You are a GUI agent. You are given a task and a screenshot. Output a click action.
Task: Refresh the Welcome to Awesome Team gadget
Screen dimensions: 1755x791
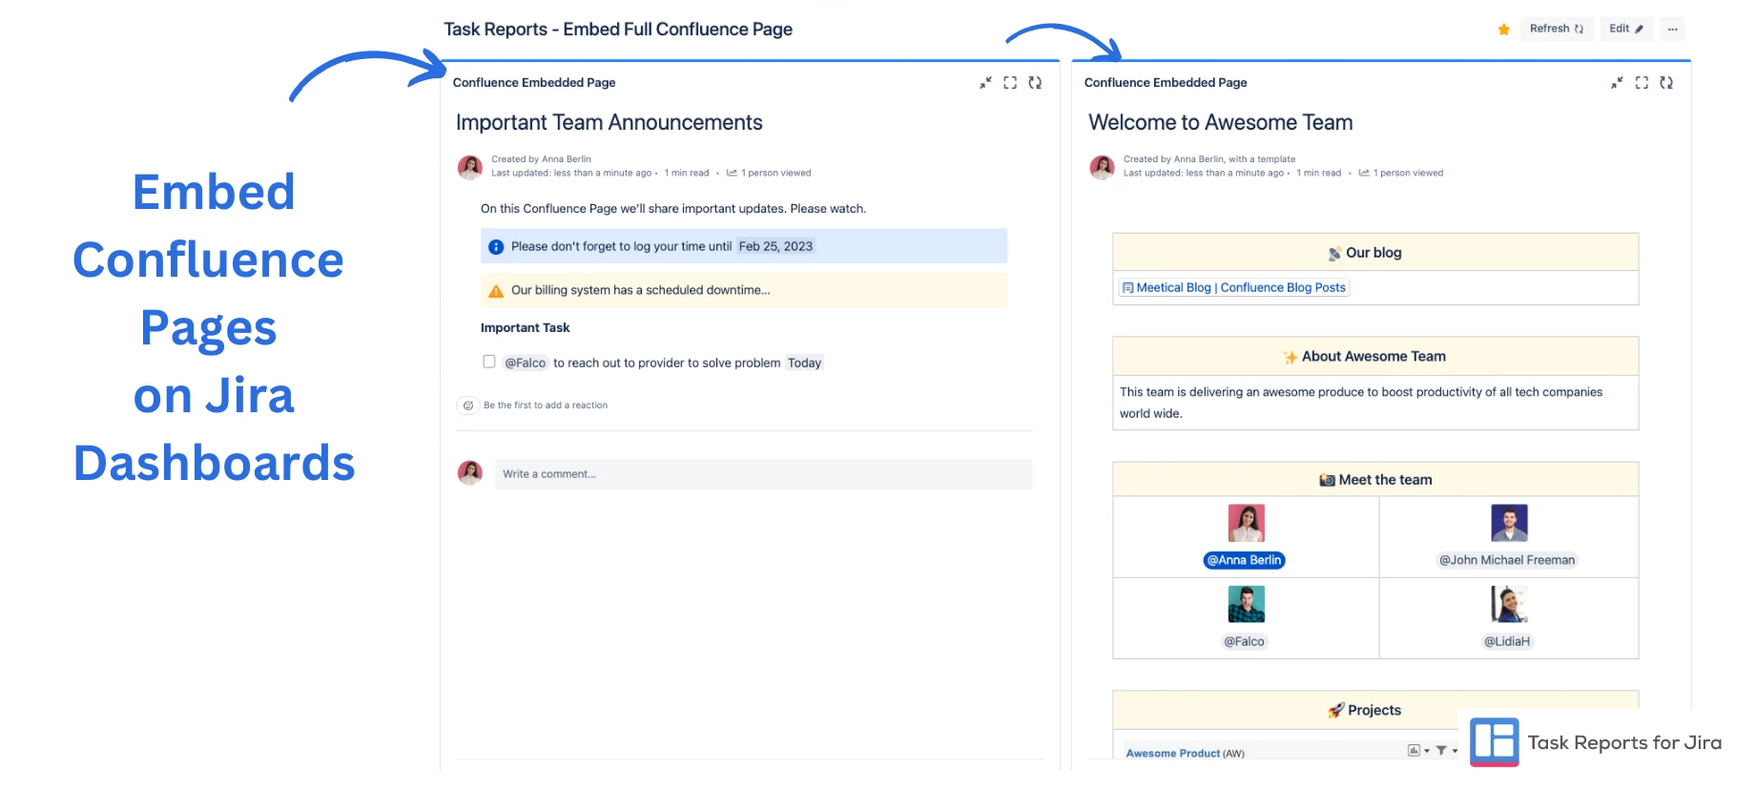pyautogui.click(x=1666, y=83)
